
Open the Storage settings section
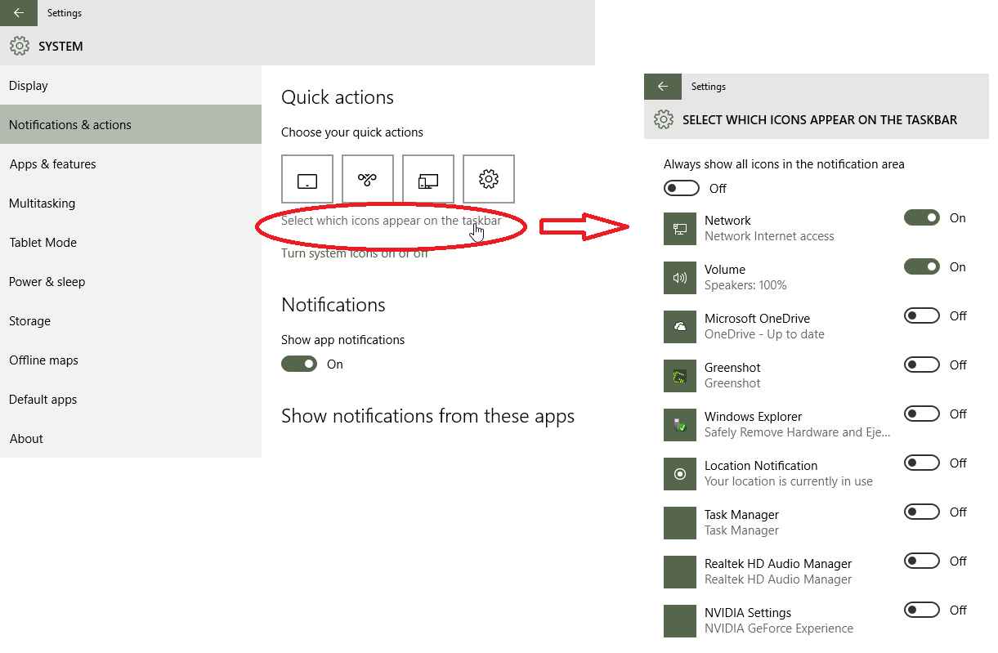[x=29, y=320]
